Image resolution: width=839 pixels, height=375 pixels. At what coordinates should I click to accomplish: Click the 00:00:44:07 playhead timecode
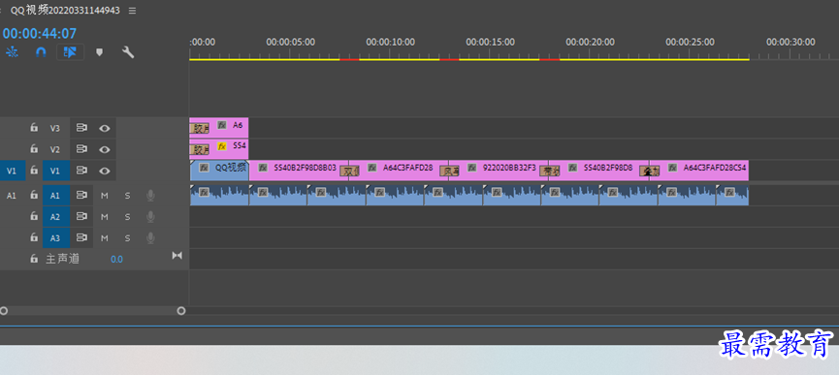pyautogui.click(x=40, y=34)
